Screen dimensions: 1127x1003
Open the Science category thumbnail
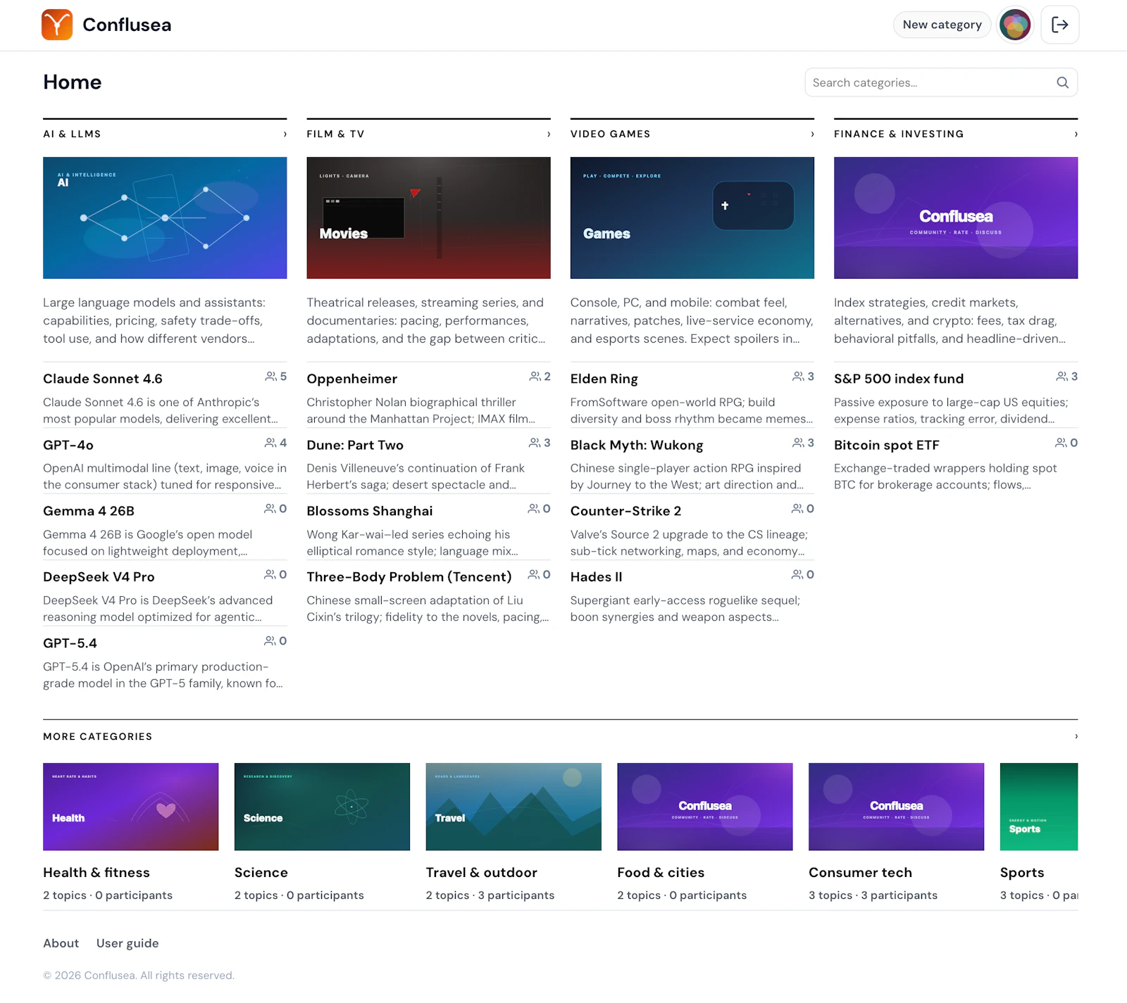pyautogui.click(x=322, y=807)
